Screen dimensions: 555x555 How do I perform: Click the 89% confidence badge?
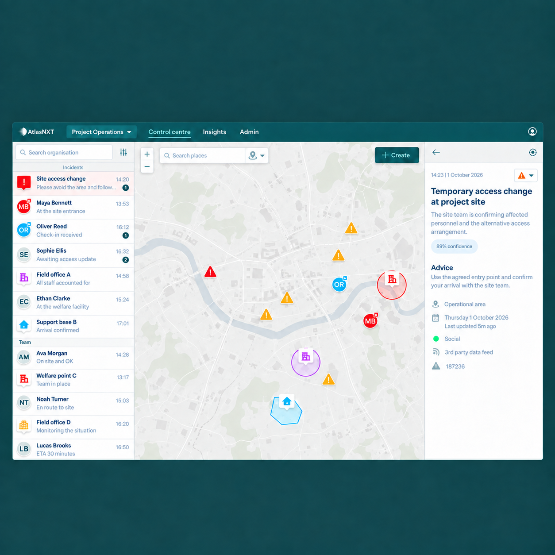(454, 247)
